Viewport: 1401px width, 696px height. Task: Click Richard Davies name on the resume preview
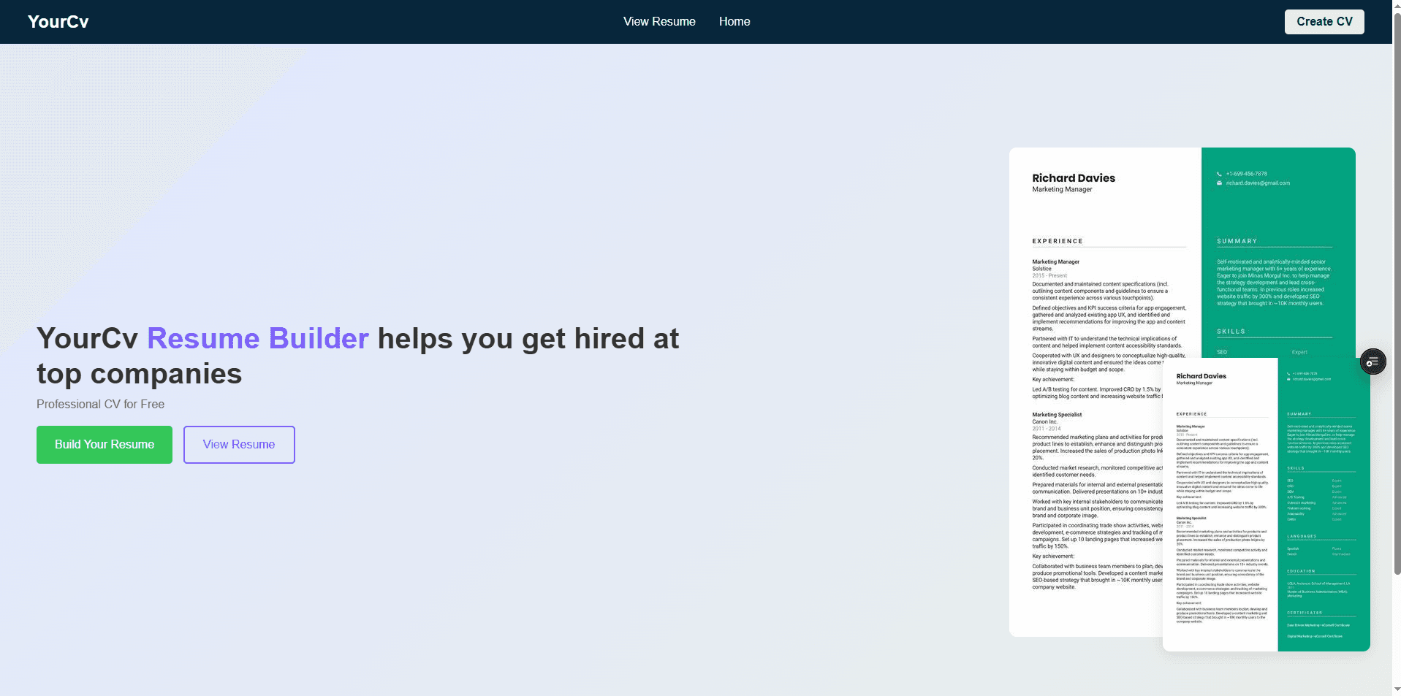[1073, 177]
